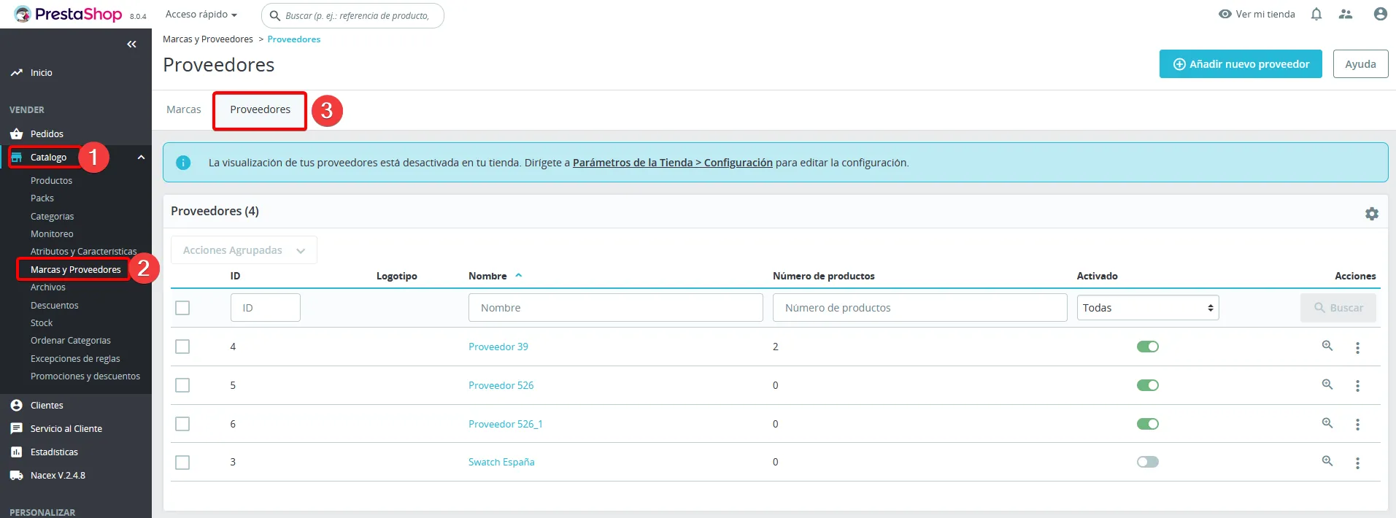
Task: Open the Ayuda help button
Action: pos(1360,64)
